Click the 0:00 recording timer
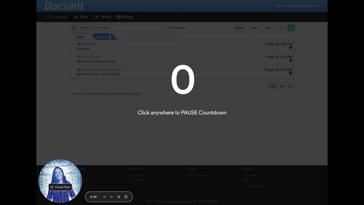Image resolution: width=364 pixels, height=205 pixels. [x=93, y=197]
